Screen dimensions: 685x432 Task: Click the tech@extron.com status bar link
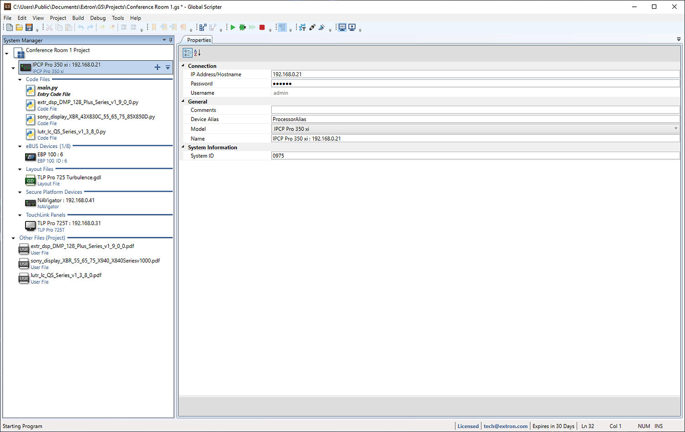tap(506, 426)
